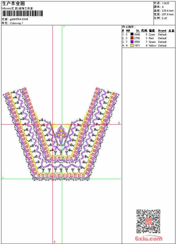Click the 'Default' brand in the Yellow row
176x244 pixels.
(x=162, y=46)
